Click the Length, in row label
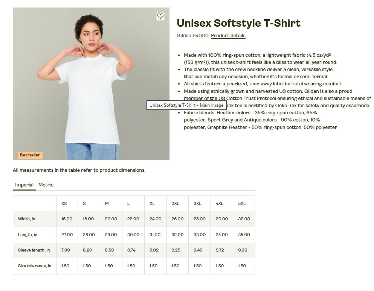The width and height of the screenshot is (374, 291). coord(27,235)
